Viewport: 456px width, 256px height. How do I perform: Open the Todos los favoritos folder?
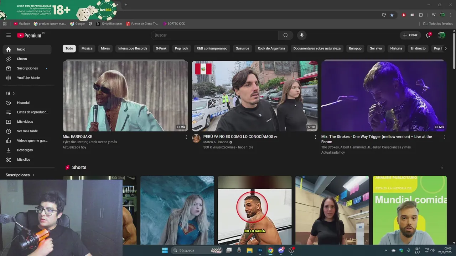tap(438, 24)
